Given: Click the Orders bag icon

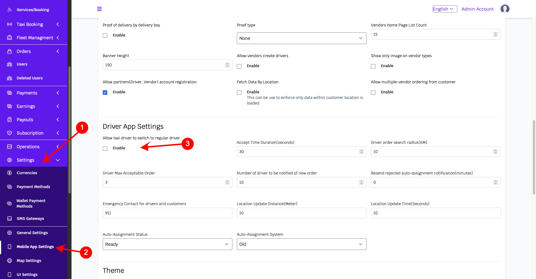Looking at the screenshot, I should 9,51.
